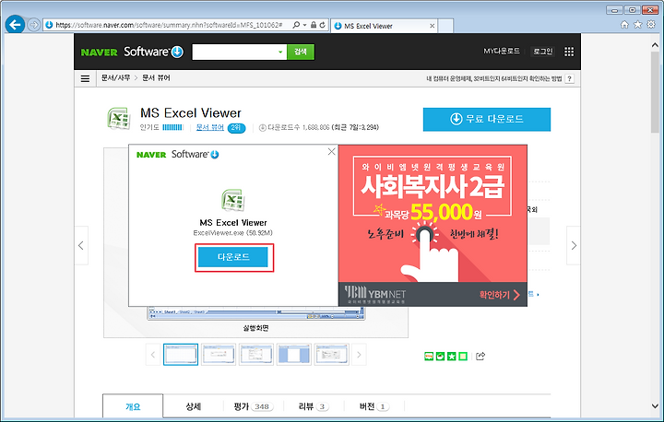
Task: Click the share icon beside social buttons
Action: pyautogui.click(x=480, y=356)
